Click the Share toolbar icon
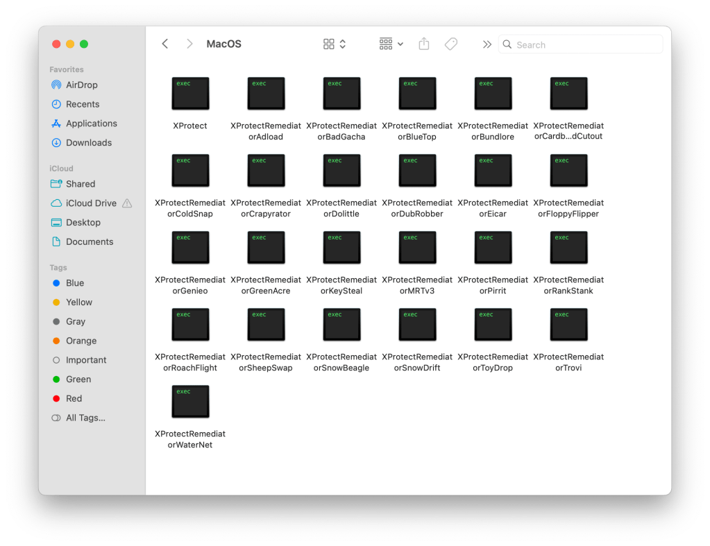The height and width of the screenshot is (546, 710). coord(423,44)
